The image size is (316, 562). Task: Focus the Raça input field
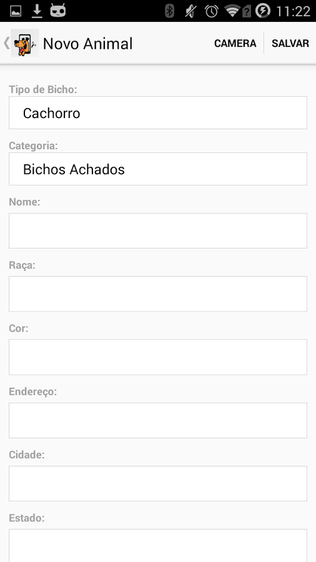[x=158, y=294]
